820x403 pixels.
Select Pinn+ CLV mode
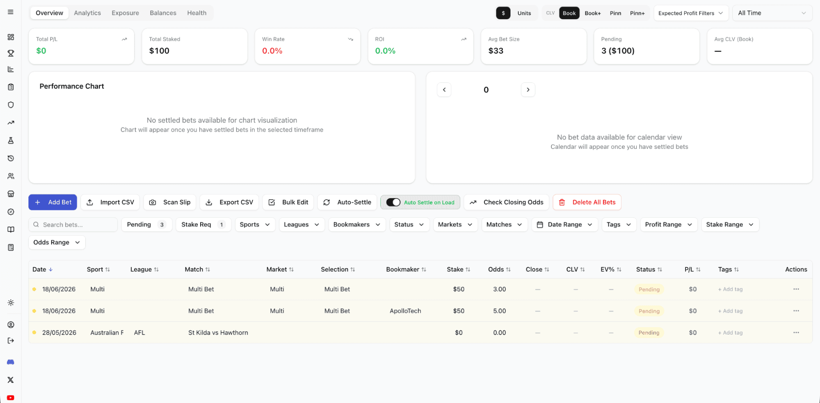(x=637, y=13)
